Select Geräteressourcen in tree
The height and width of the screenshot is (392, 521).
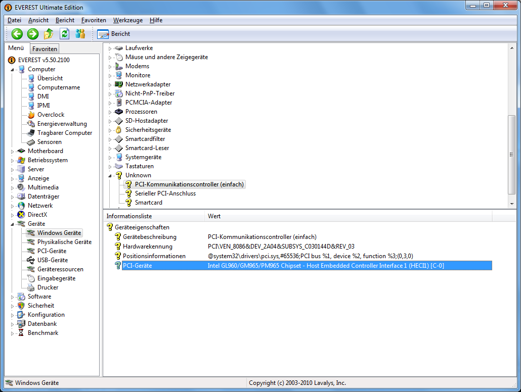[x=60, y=269]
